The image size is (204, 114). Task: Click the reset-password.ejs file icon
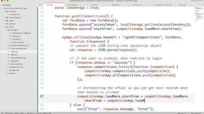click(9, 58)
